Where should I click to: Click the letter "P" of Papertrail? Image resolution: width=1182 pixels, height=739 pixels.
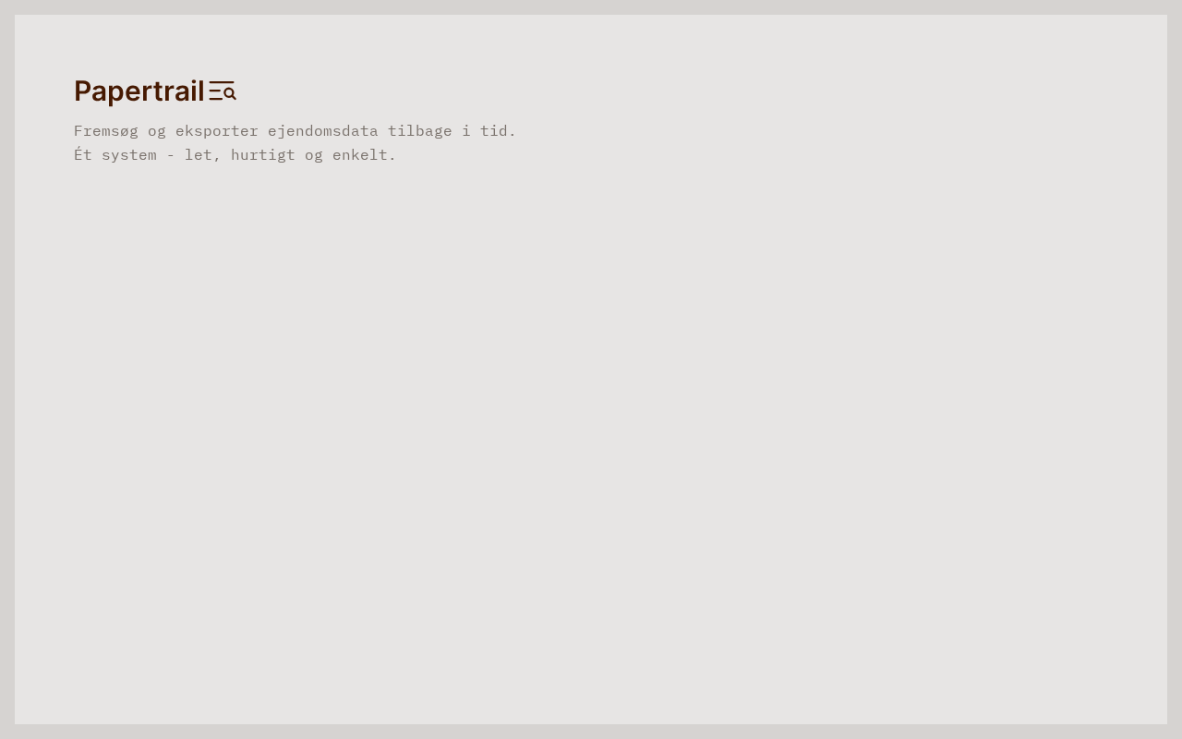(83, 91)
